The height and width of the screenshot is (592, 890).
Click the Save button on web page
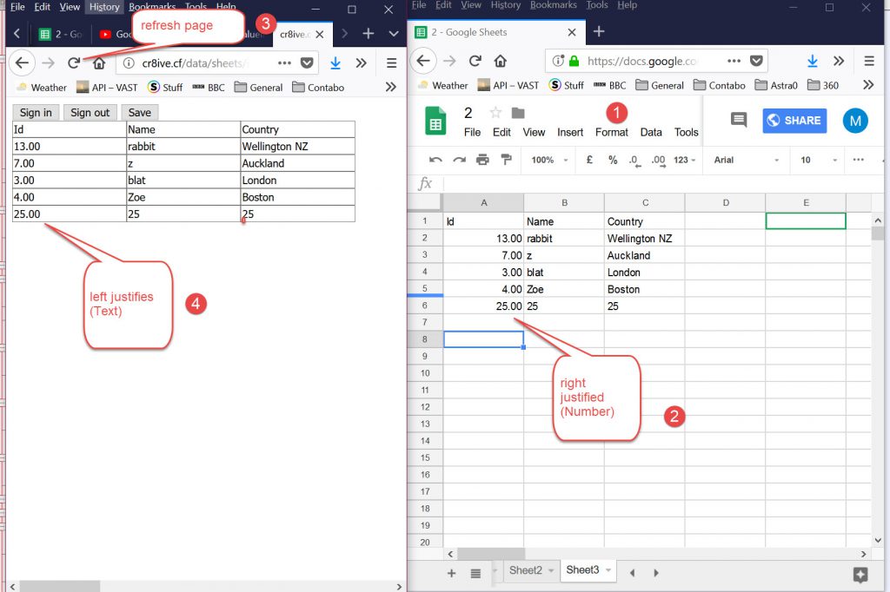(x=139, y=113)
